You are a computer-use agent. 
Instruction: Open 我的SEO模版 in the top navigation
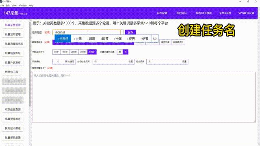(204, 13)
